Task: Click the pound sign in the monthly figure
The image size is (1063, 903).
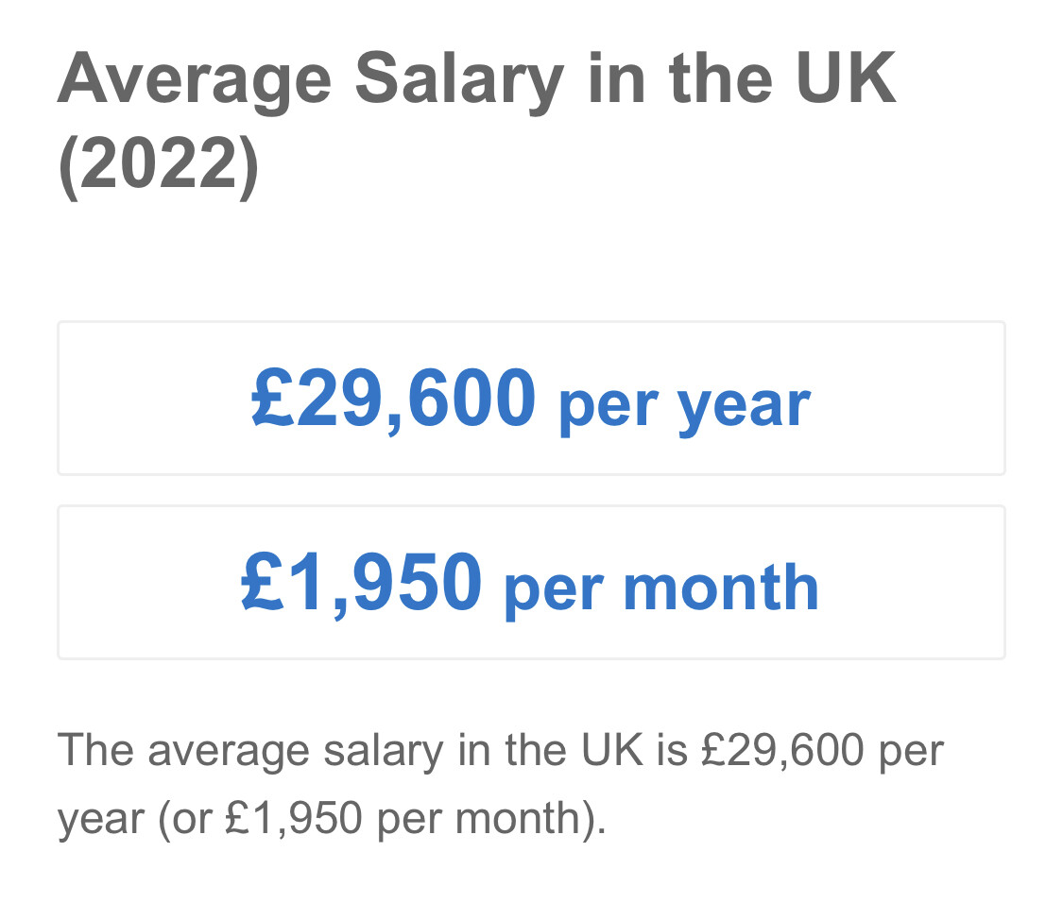Action: (x=263, y=581)
